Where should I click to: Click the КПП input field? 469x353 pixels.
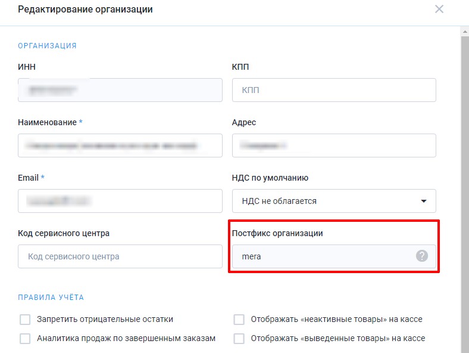click(333, 90)
